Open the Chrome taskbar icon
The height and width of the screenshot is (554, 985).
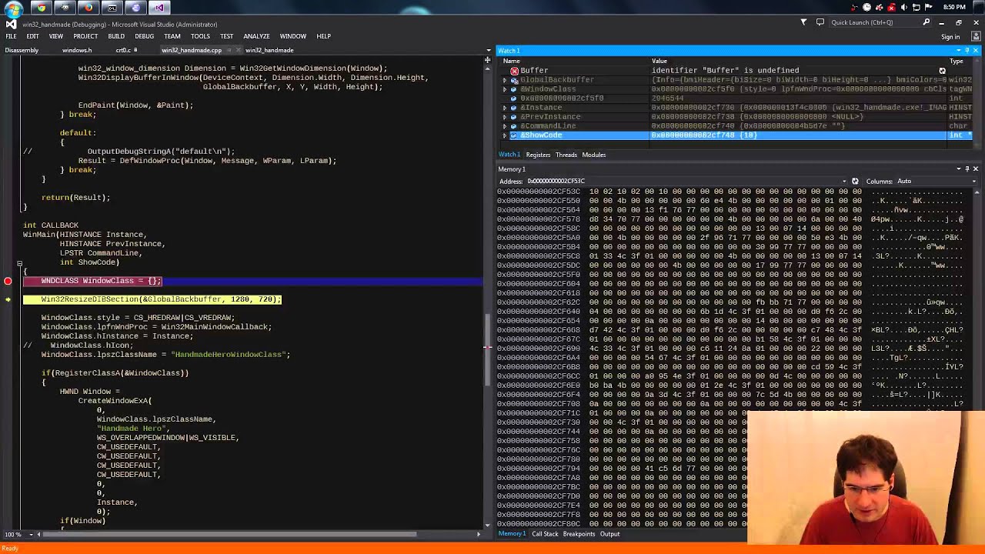tap(41, 8)
